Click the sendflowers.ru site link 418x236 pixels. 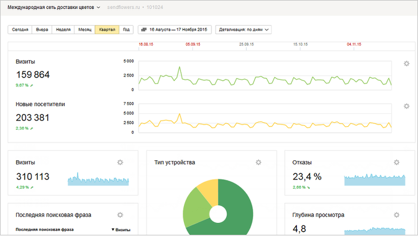[x=124, y=8]
